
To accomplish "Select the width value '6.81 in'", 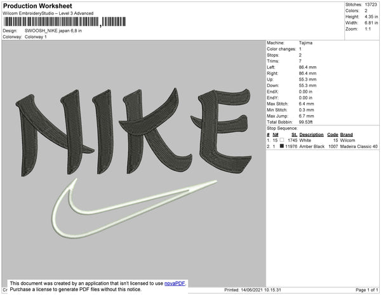I will 371,23.
